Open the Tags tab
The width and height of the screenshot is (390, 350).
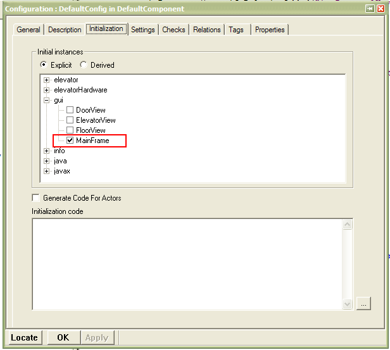[x=236, y=30]
